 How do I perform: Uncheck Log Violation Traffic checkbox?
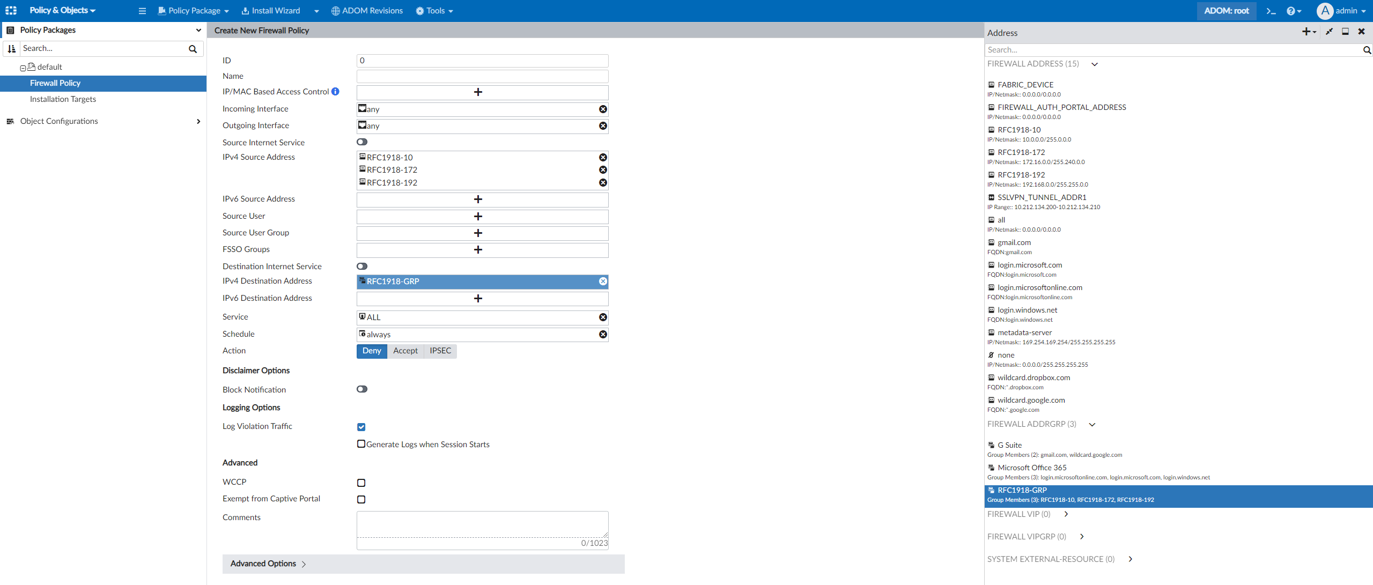pyautogui.click(x=361, y=427)
